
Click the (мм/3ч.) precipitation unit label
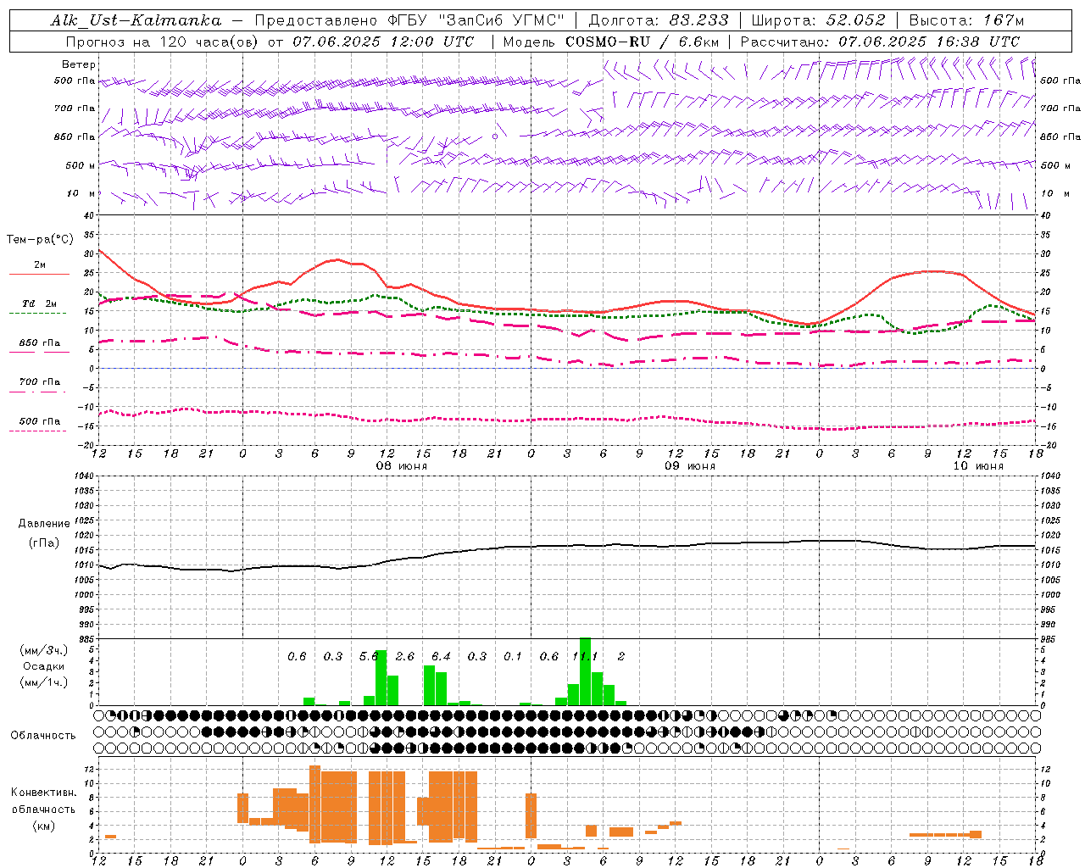click(x=43, y=650)
